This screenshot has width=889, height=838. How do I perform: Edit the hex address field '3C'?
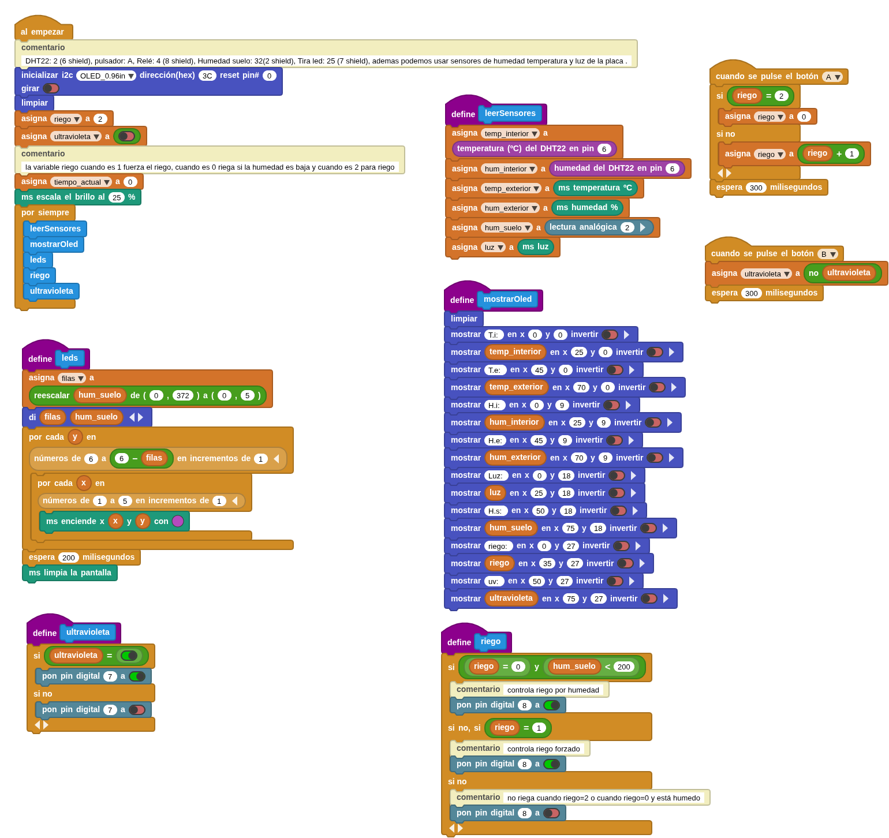pos(207,76)
